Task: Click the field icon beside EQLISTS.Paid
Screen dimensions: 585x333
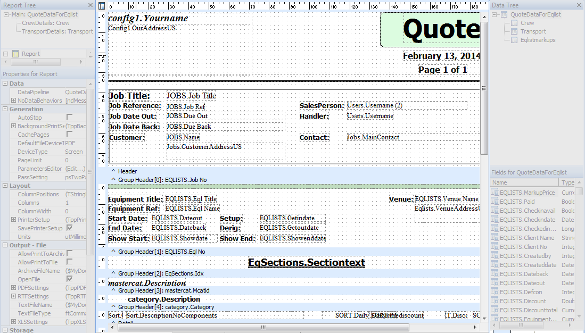Action: (495, 202)
